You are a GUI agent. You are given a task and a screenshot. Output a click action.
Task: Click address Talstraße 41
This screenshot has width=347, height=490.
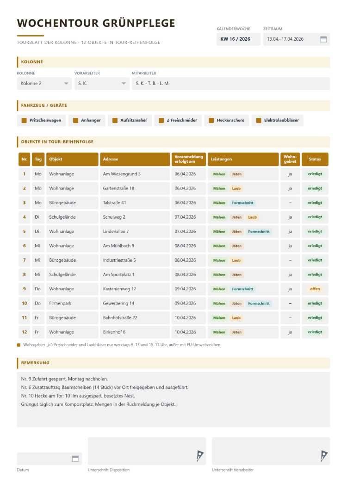click(115, 203)
